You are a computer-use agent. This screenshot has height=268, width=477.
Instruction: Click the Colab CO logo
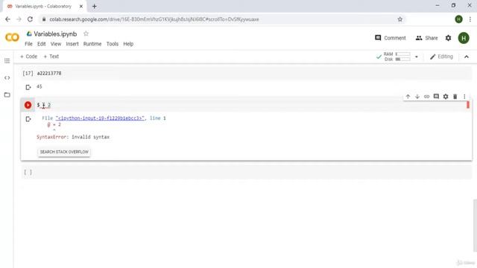point(12,37)
